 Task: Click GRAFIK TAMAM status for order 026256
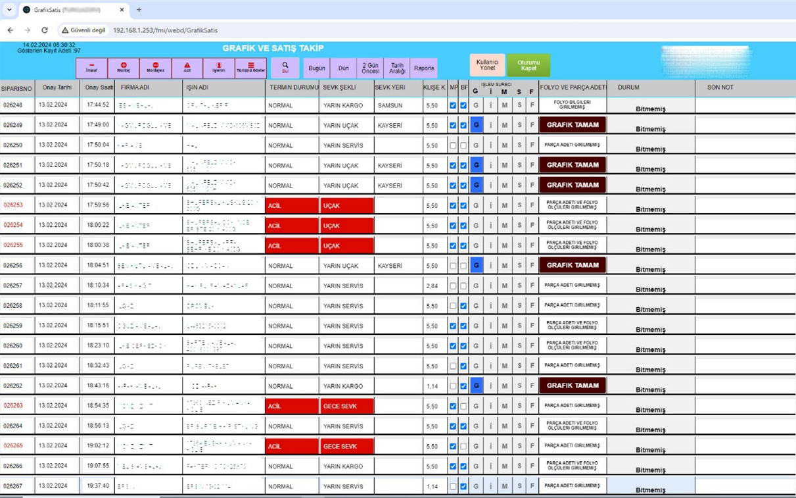click(x=573, y=266)
